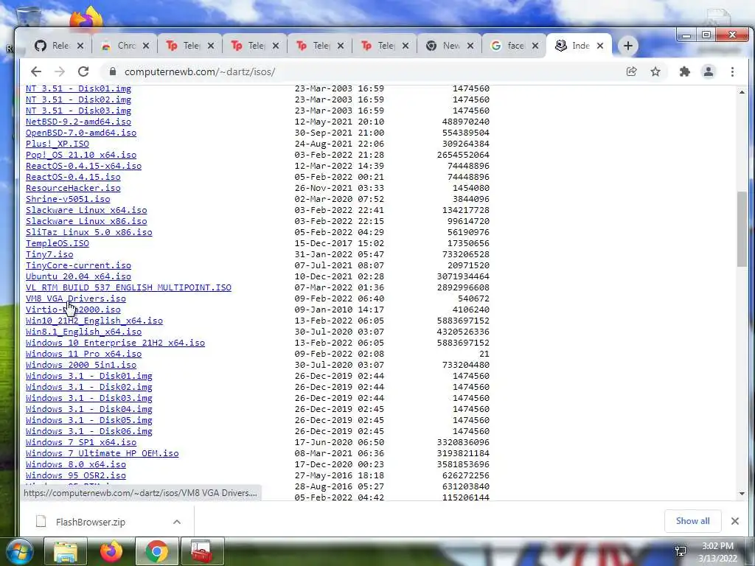Open Windows Explorer from the taskbar

pyautogui.click(x=66, y=551)
